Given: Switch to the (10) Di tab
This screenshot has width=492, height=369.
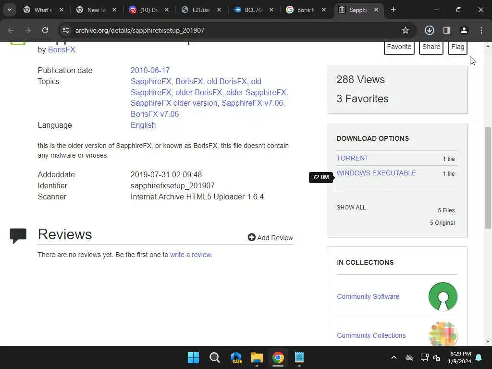Looking at the screenshot, I should pos(149,10).
